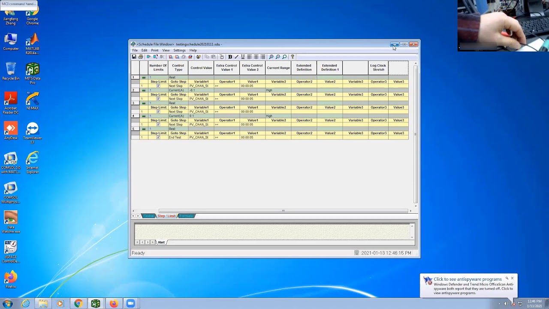This screenshot has width=549, height=309.
Task: Open dSPACE ControlDesk desktop icon
Action: click(11, 252)
